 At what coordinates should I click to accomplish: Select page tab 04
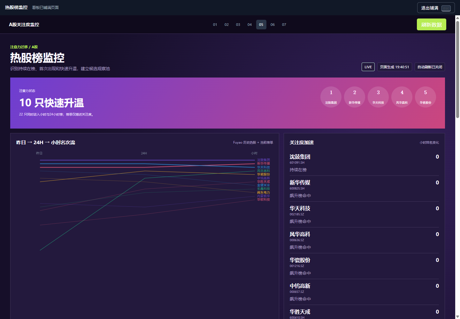click(249, 25)
